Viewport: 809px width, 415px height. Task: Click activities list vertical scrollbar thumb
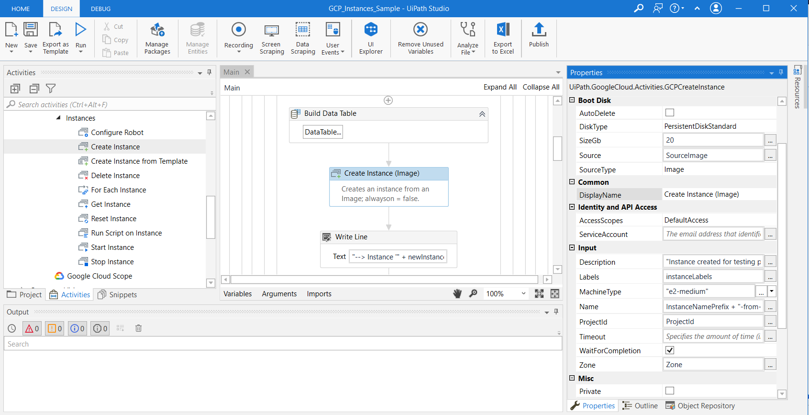tap(211, 217)
